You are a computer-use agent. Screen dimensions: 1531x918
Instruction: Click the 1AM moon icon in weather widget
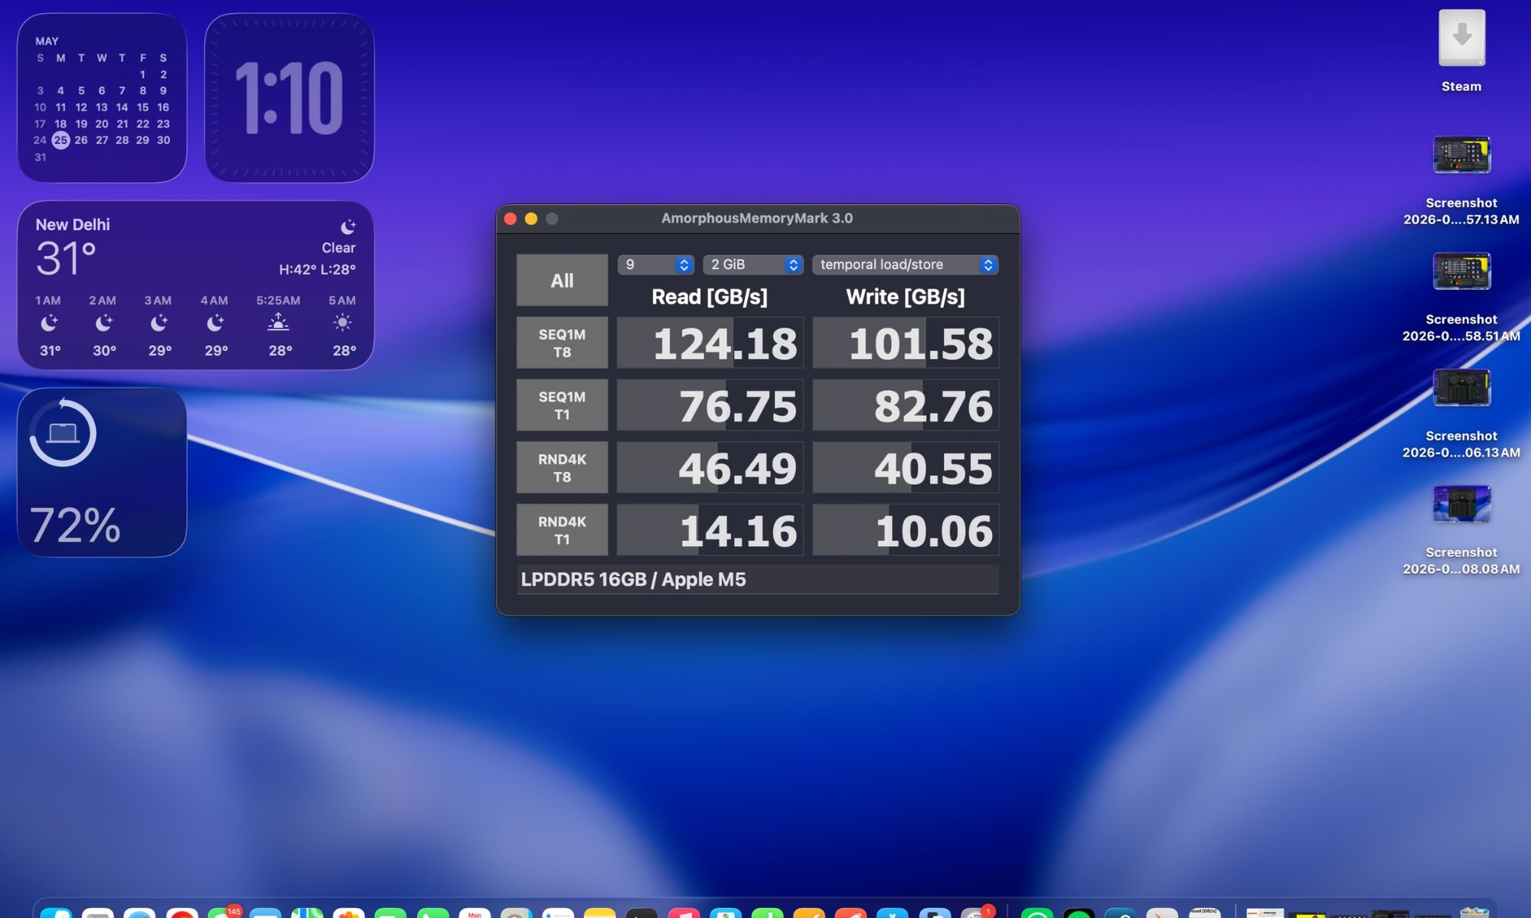[x=49, y=323]
